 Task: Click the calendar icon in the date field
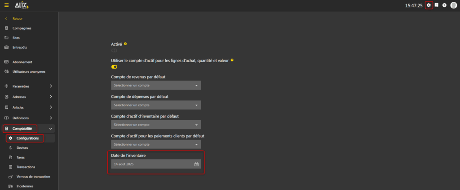pos(196,165)
